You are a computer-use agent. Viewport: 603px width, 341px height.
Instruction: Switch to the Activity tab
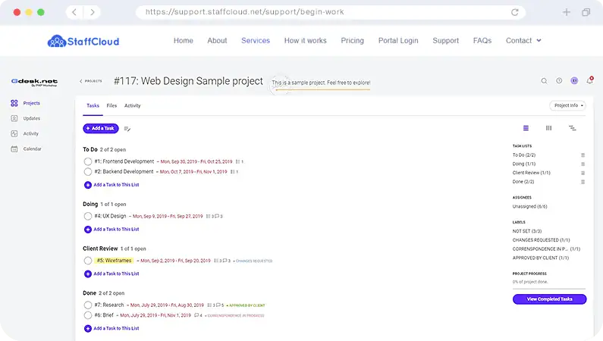pyautogui.click(x=132, y=105)
